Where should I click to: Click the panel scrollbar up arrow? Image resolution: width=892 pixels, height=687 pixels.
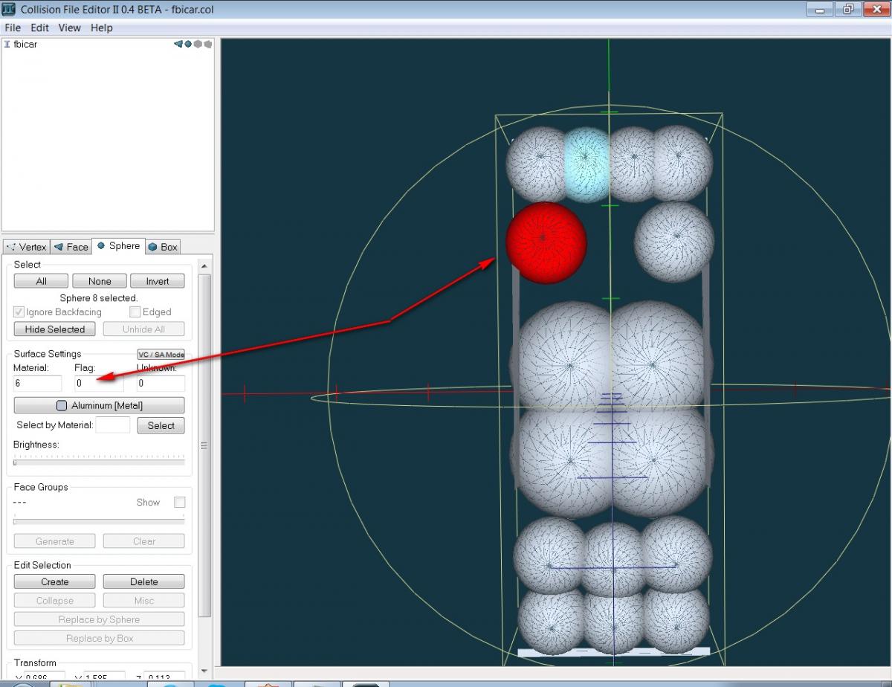(x=204, y=265)
